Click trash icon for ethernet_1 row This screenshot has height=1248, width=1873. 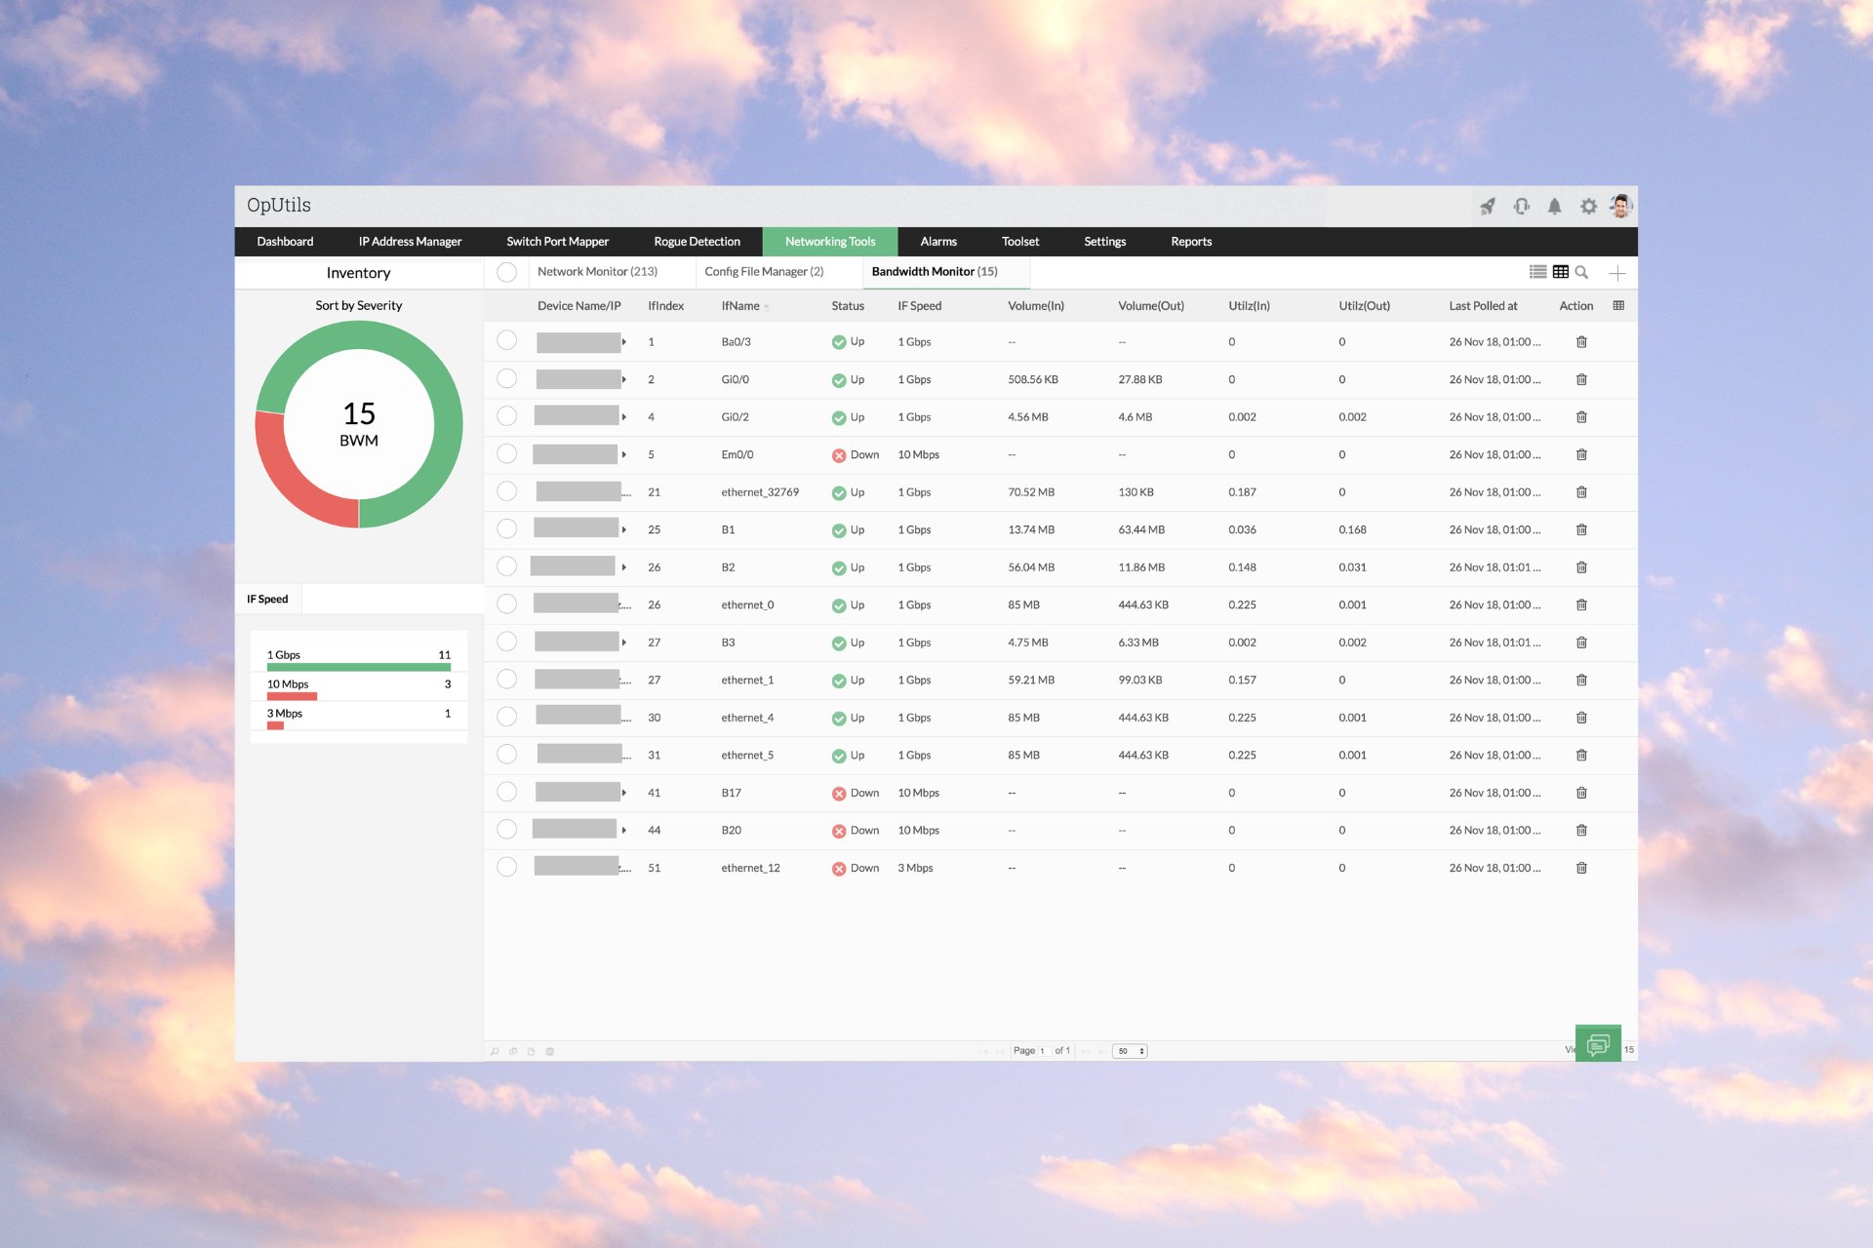(1581, 680)
